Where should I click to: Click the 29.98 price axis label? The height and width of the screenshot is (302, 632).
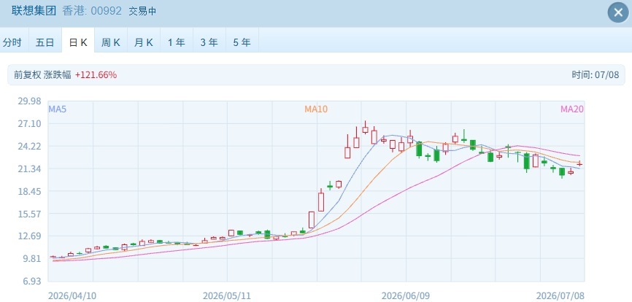tap(29, 101)
